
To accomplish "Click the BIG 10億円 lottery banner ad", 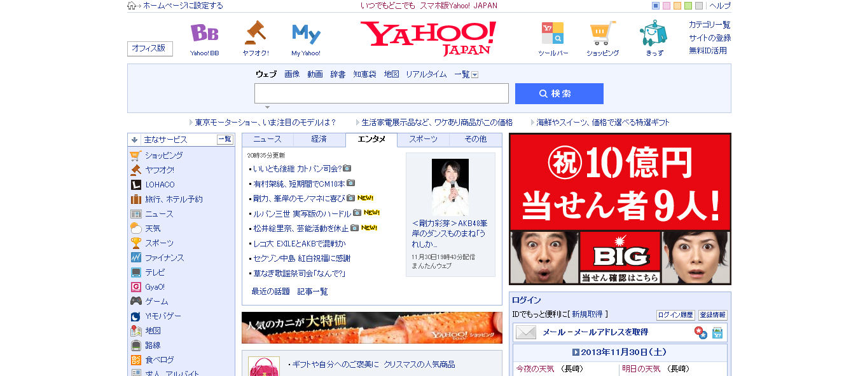I will point(620,209).
